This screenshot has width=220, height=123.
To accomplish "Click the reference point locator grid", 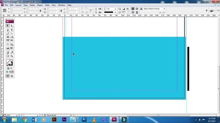I will point(4,10).
